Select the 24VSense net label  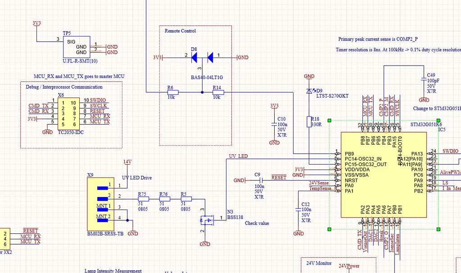click(x=319, y=183)
